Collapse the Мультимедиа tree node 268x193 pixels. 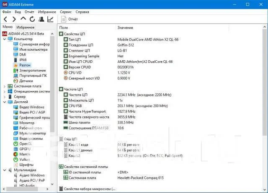(x=5, y=170)
